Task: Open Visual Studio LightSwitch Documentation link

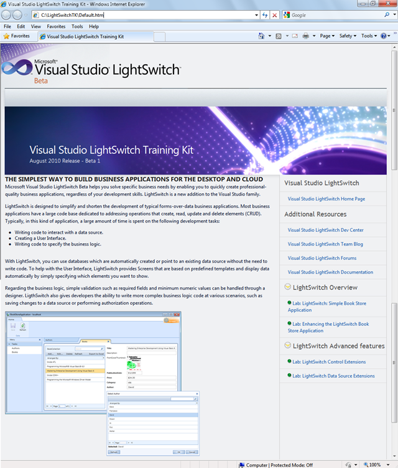Action: 330,272
